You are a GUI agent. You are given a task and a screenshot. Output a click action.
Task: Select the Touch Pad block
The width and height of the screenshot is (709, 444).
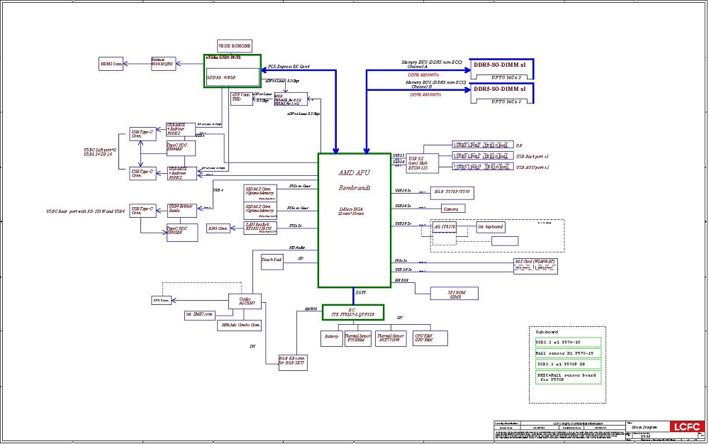click(272, 260)
